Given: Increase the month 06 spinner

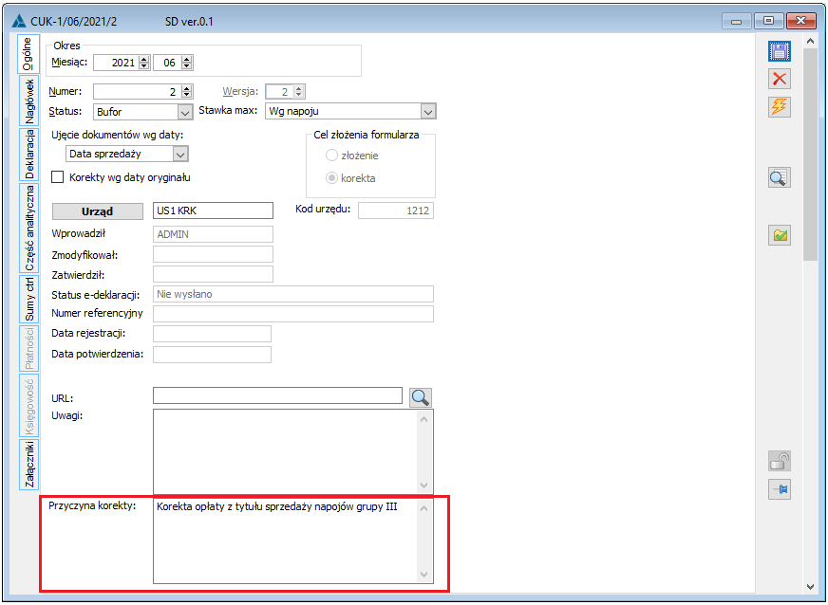Looking at the screenshot, I should pos(187,59).
